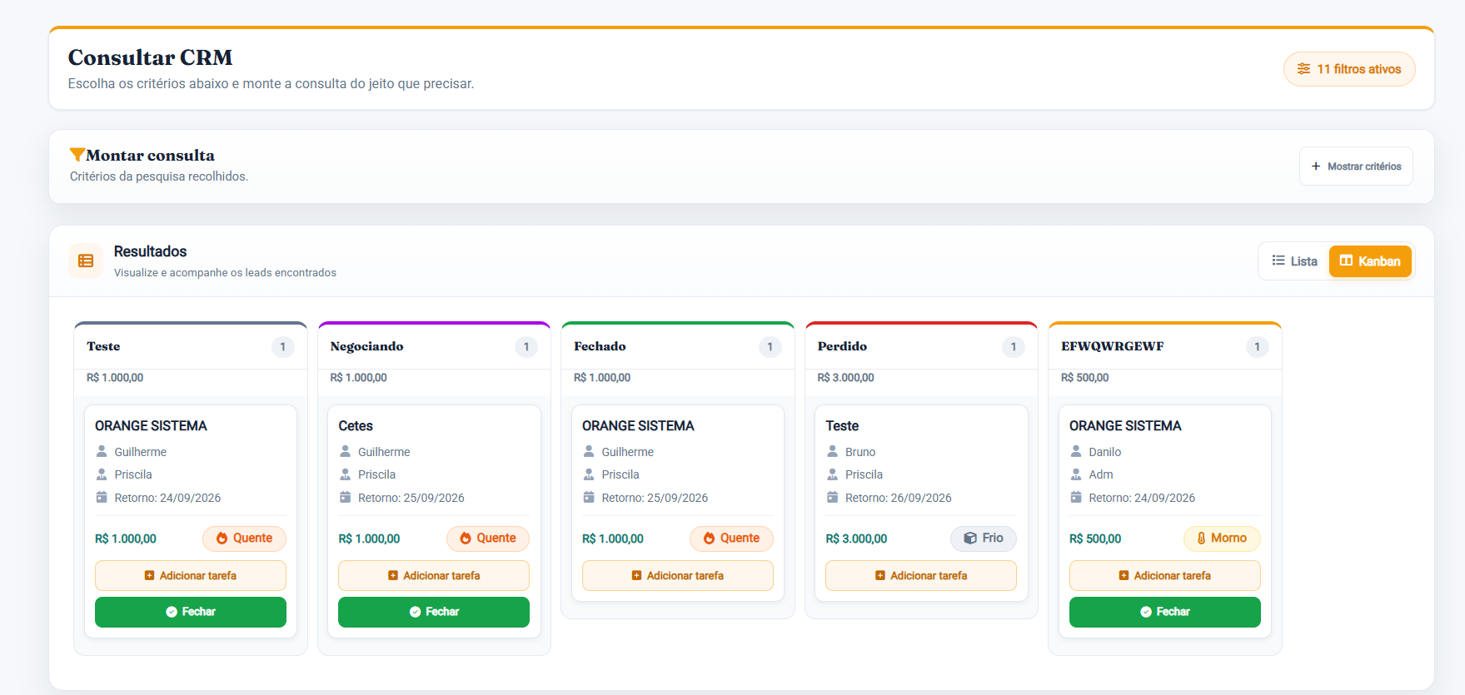Screen dimensions: 1465x695
Task: Add a task to the Cetes card
Action: (x=434, y=575)
